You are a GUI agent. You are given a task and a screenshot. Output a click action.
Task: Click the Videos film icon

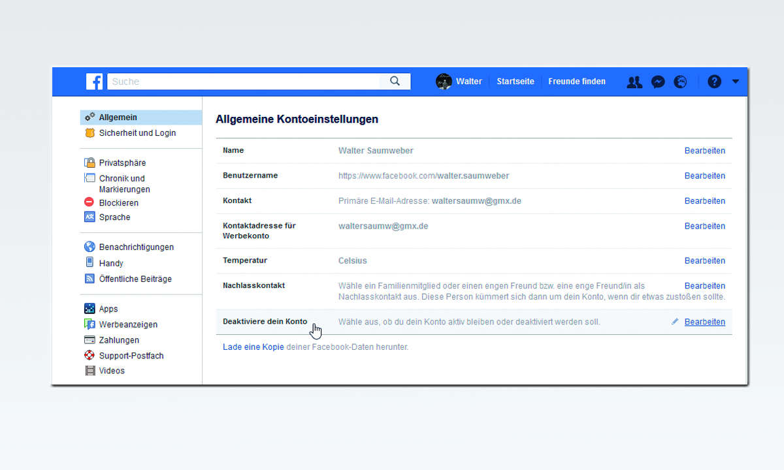(90, 371)
